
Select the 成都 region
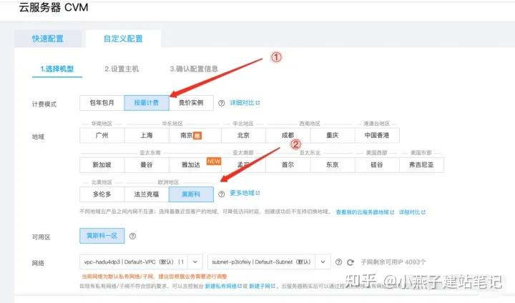[288, 135]
